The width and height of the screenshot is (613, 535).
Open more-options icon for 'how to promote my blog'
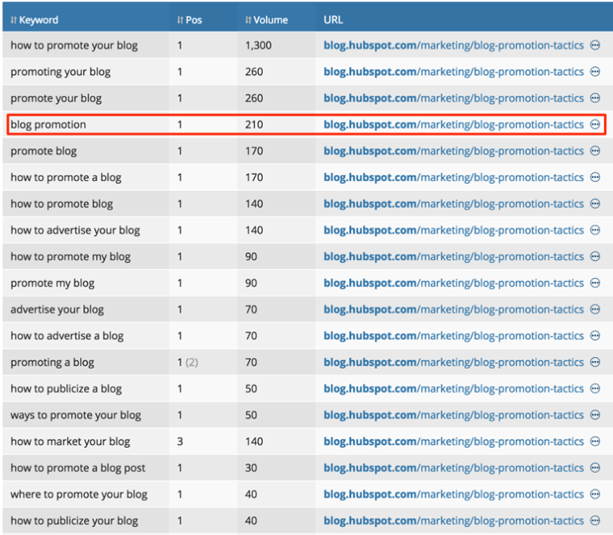click(x=595, y=256)
